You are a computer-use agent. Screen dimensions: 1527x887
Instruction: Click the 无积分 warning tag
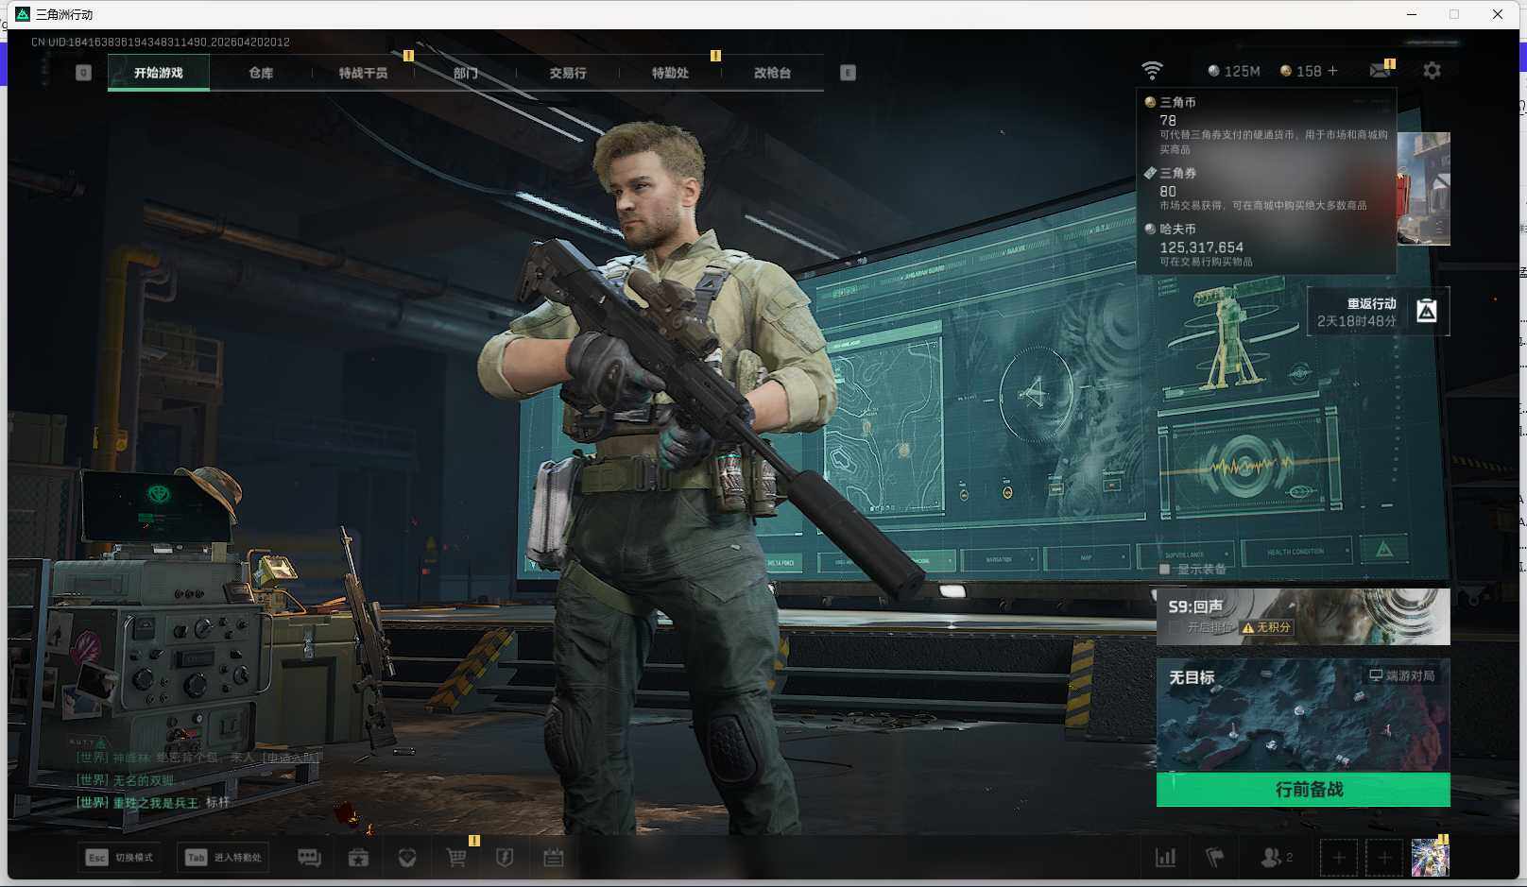(x=1267, y=627)
